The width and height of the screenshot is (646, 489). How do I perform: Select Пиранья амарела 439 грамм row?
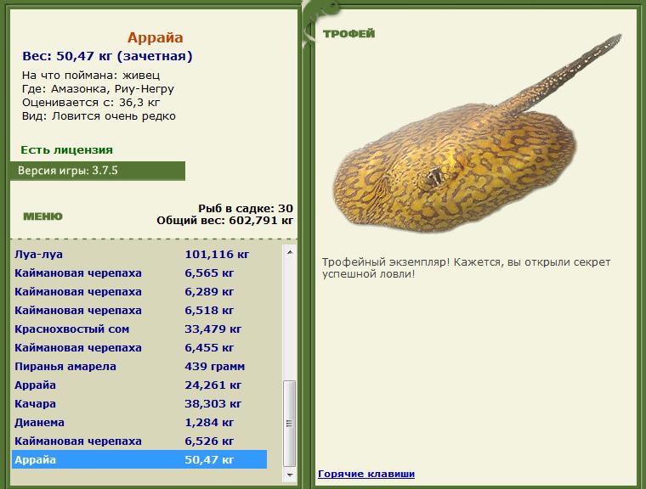(139, 367)
